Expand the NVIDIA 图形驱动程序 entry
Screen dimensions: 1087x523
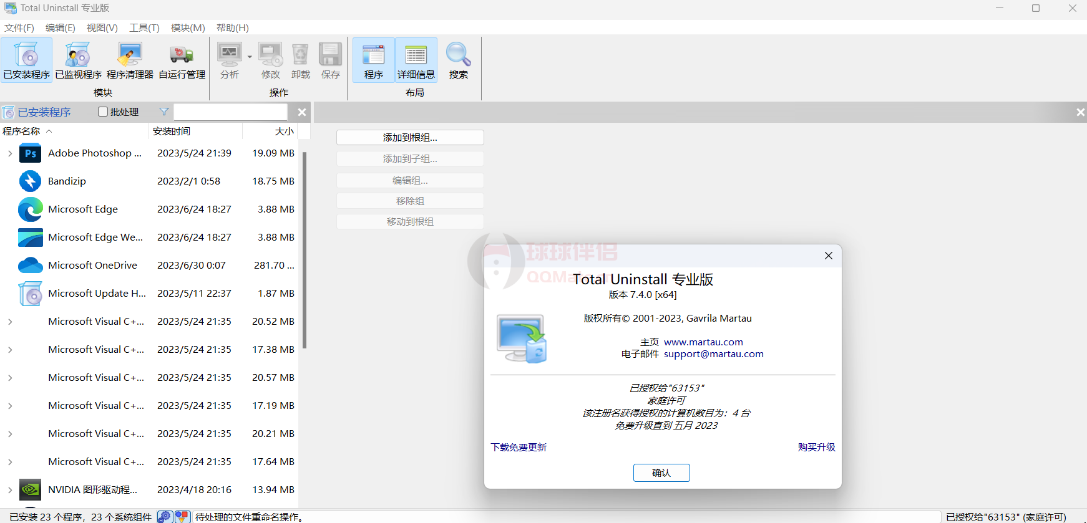(10, 490)
